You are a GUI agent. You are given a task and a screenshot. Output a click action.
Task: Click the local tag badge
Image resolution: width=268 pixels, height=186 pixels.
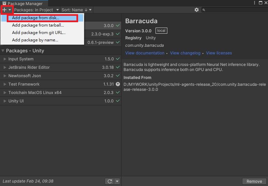161,31
